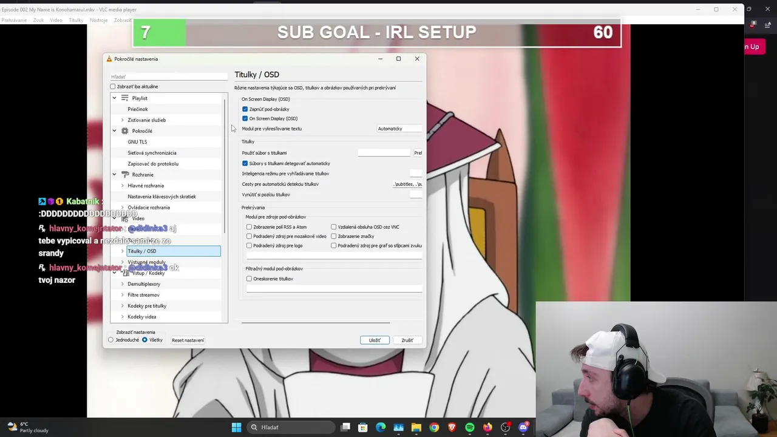Check 'Zobrazenie značky' option
The image size is (777, 437).
334,236
